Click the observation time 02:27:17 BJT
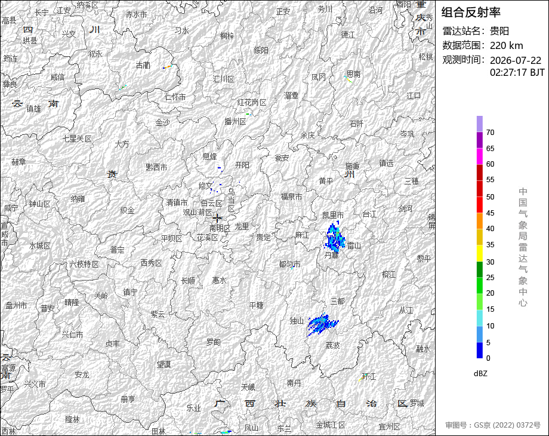The width and height of the screenshot is (549, 436). tap(517, 72)
